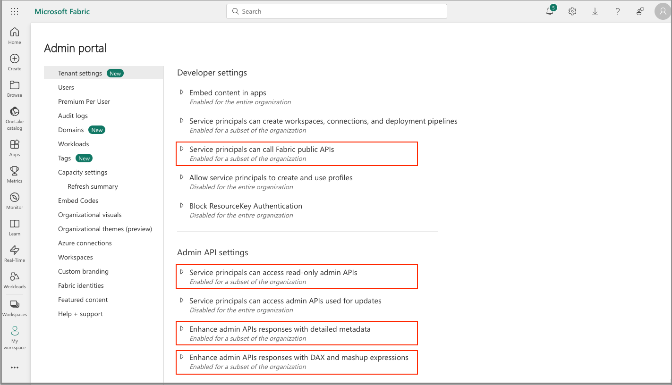672x385 pixels.
Task: Open the user account avatar
Action: tap(663, 12)
